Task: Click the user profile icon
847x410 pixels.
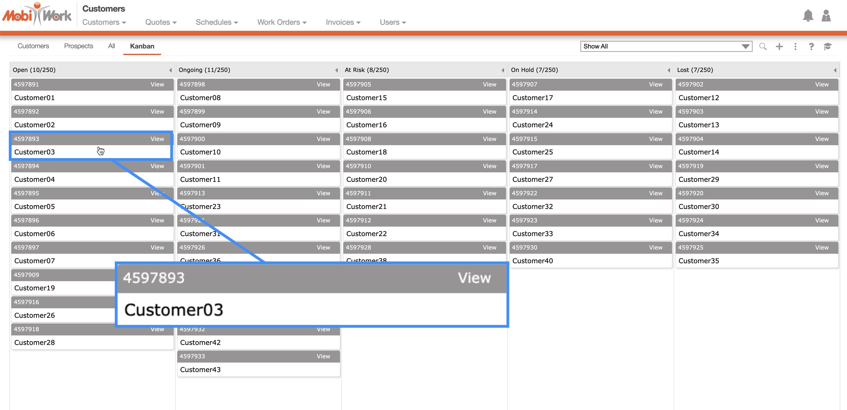Action: [826, 16]
